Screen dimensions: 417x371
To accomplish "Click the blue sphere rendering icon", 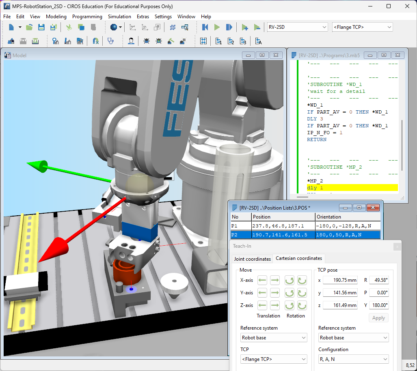I will [x=114, y=27].
